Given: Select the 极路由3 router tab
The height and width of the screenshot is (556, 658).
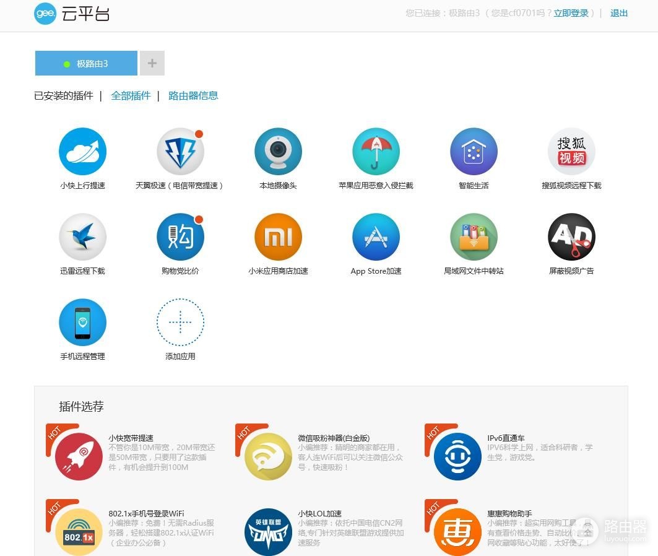Looking at the screenshot, I should 86,63.
